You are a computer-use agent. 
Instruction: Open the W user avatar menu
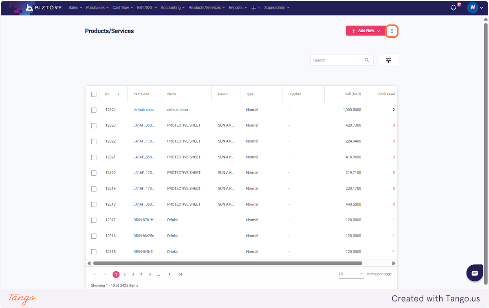473,7
